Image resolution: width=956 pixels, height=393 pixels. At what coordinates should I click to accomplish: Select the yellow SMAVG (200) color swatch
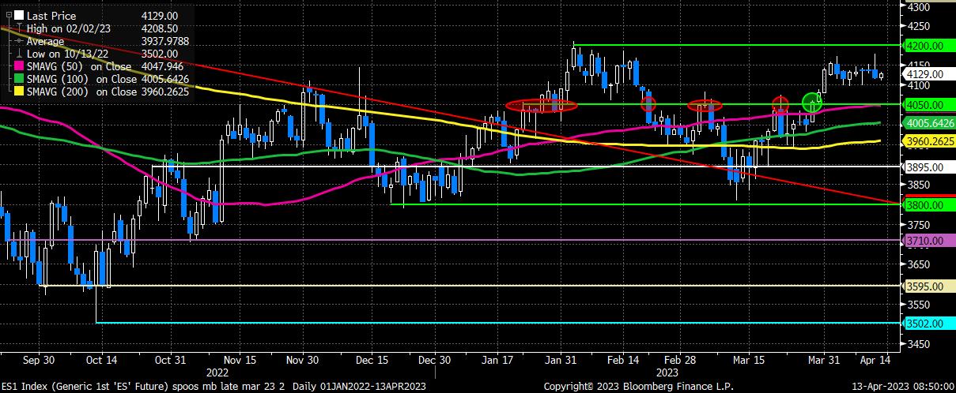pyautogui.click(x=19, y=92)
